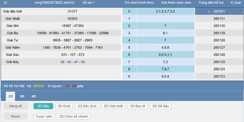
Task: Open the hamburger menu icon
Action: click(5, 3)
